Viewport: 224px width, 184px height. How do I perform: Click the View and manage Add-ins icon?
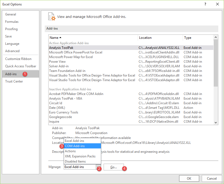52,17
